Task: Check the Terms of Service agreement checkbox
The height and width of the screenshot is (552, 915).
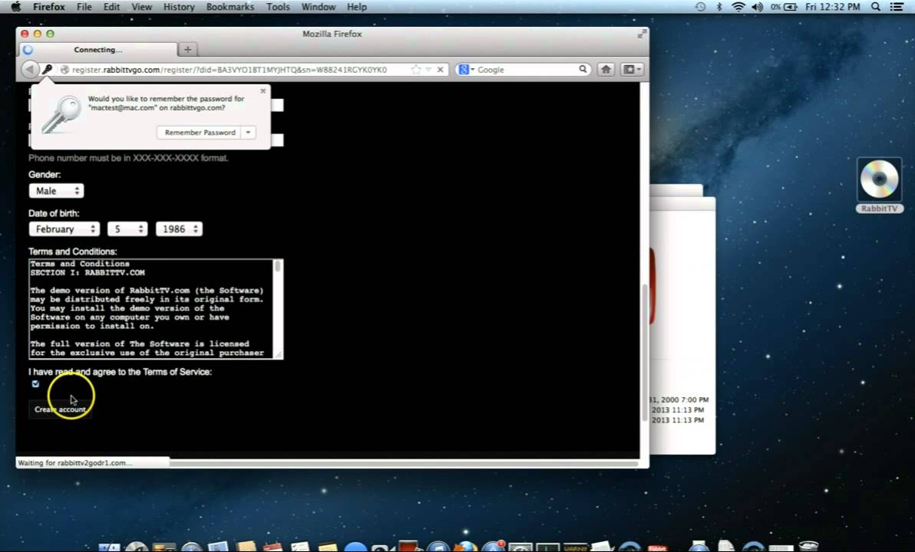Action: [x=35, y=383]
